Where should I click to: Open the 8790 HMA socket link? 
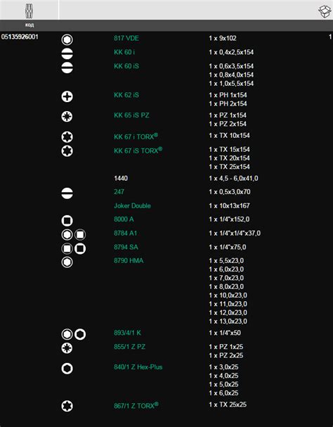tap(129, 260)
